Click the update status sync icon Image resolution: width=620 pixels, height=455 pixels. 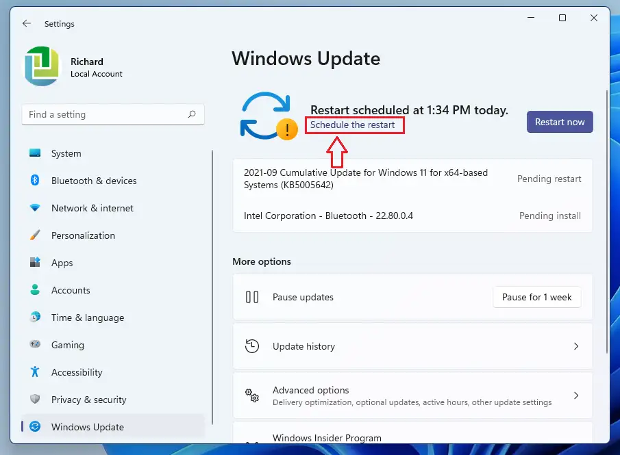pos(269,116)
